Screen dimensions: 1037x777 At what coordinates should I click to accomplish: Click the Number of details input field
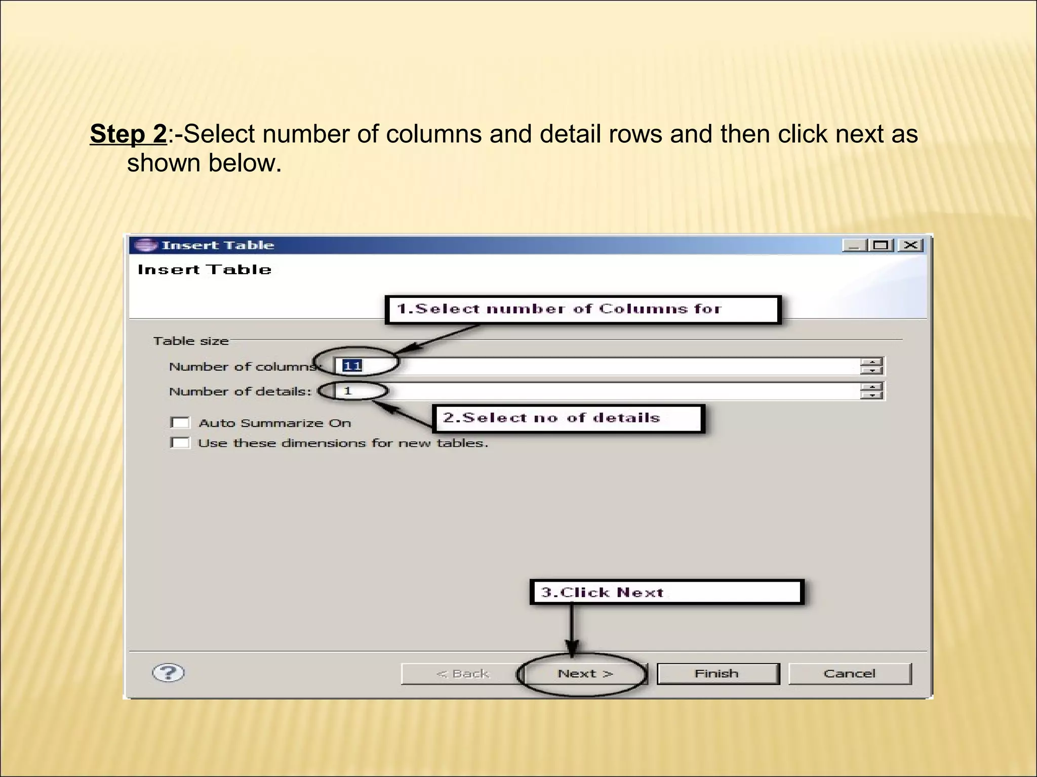[597, 391]
